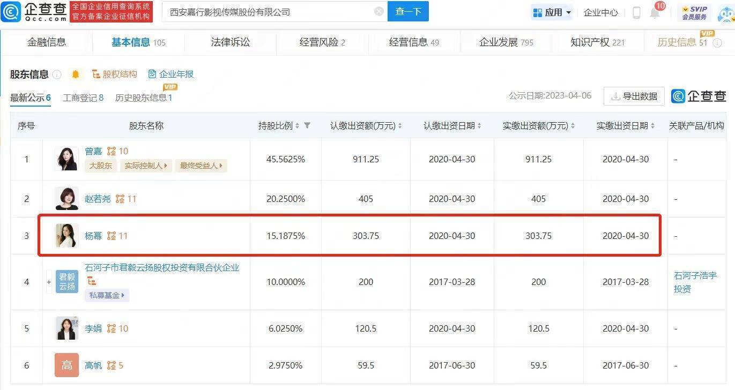
Task: Clear the search box with X icon
Action: [x=379, y=11]
